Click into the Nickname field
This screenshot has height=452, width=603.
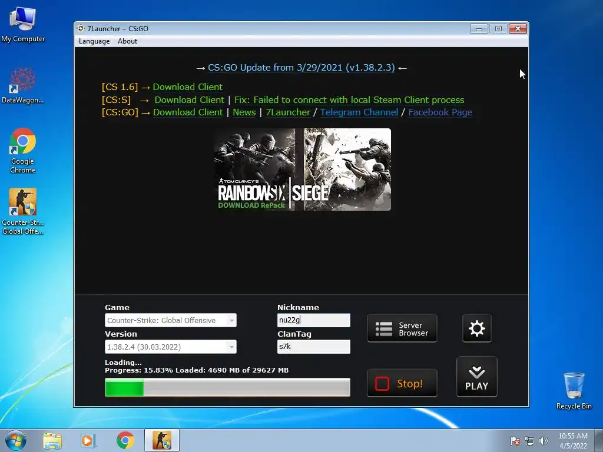[x=313, y=320]
